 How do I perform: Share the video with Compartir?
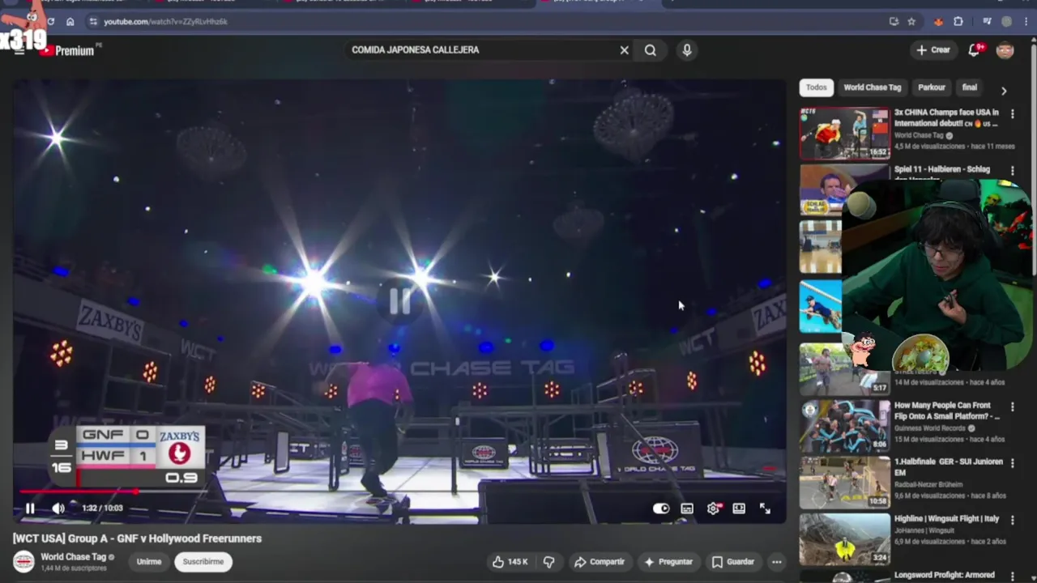599,562
